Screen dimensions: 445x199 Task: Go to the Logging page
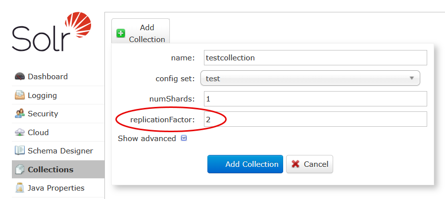pyautogui.click(x=42, y=96)
